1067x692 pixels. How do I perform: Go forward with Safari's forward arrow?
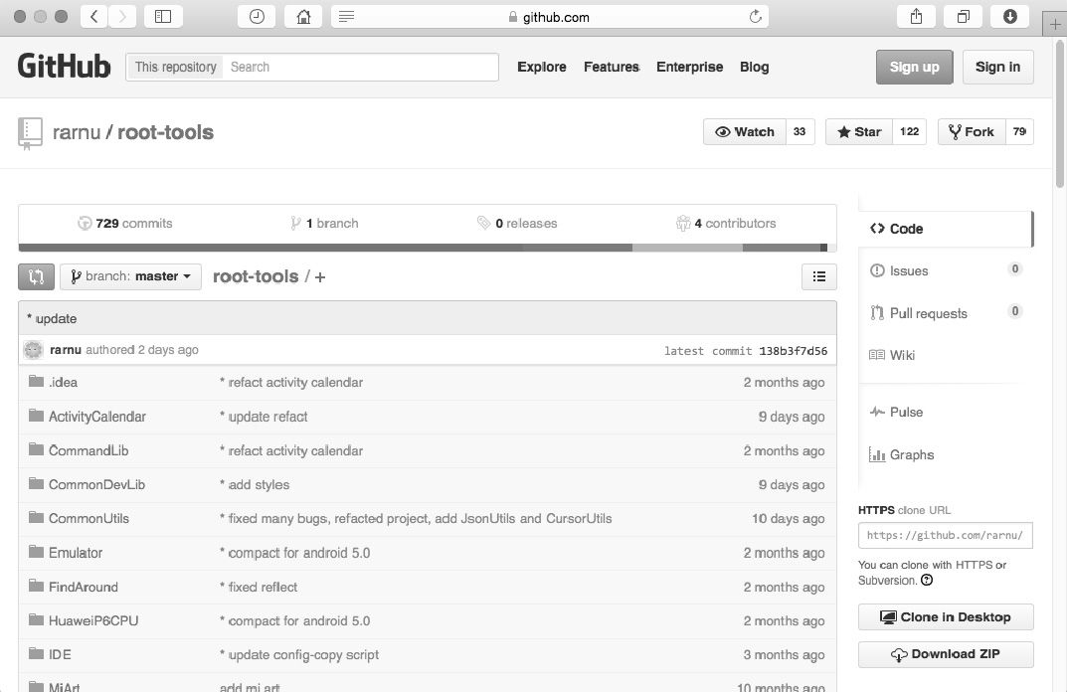(121, 16)
